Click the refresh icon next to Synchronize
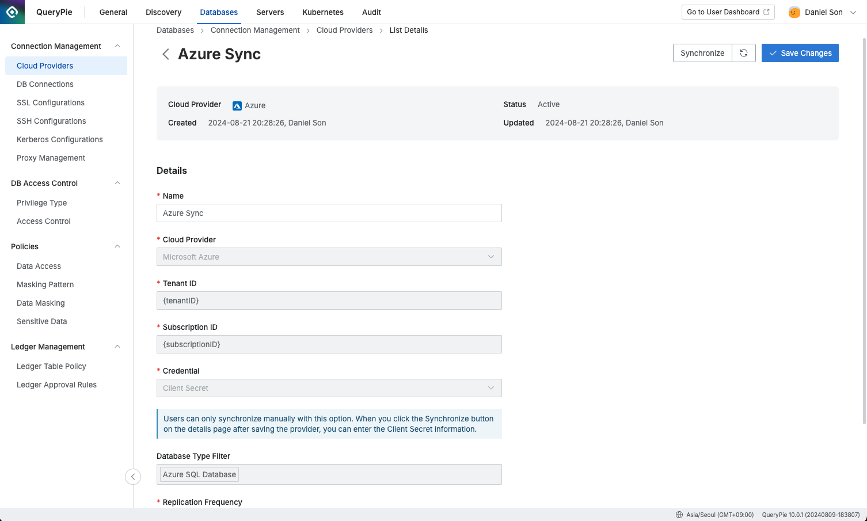 click(744, 53)
